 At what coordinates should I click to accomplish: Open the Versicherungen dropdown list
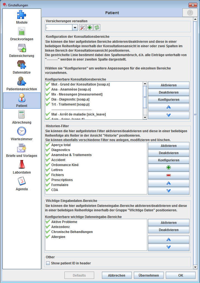coord(75,27)
